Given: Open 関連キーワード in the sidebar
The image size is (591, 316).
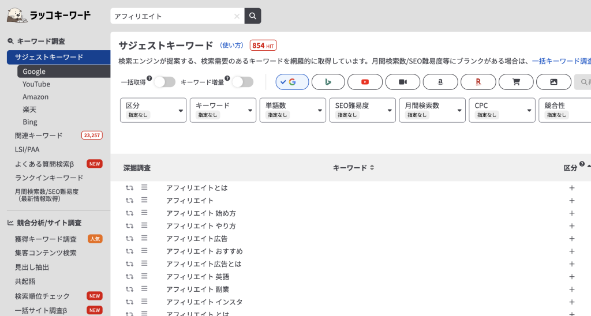Looking at the screenshot, I should [x=39, y=136].
